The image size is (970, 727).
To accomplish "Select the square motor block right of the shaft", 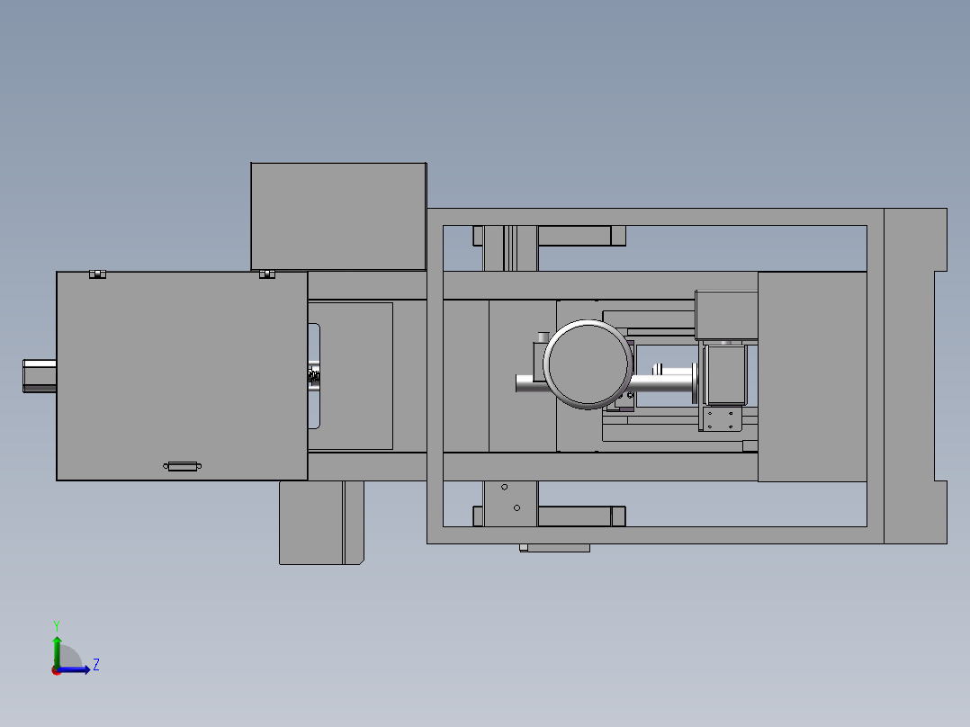I will tap(725, 375).
